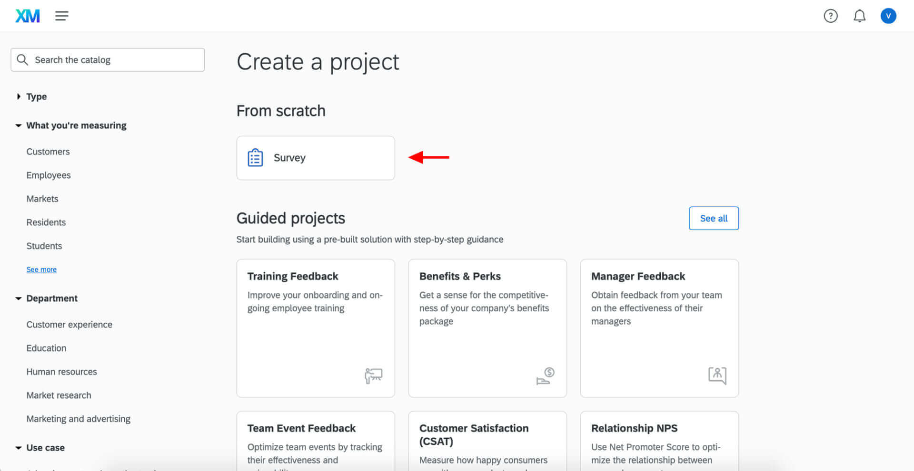Viewport: 914px width, 471px height.
Task: Click the Survey clipboard icon
Action: point(255,158)
